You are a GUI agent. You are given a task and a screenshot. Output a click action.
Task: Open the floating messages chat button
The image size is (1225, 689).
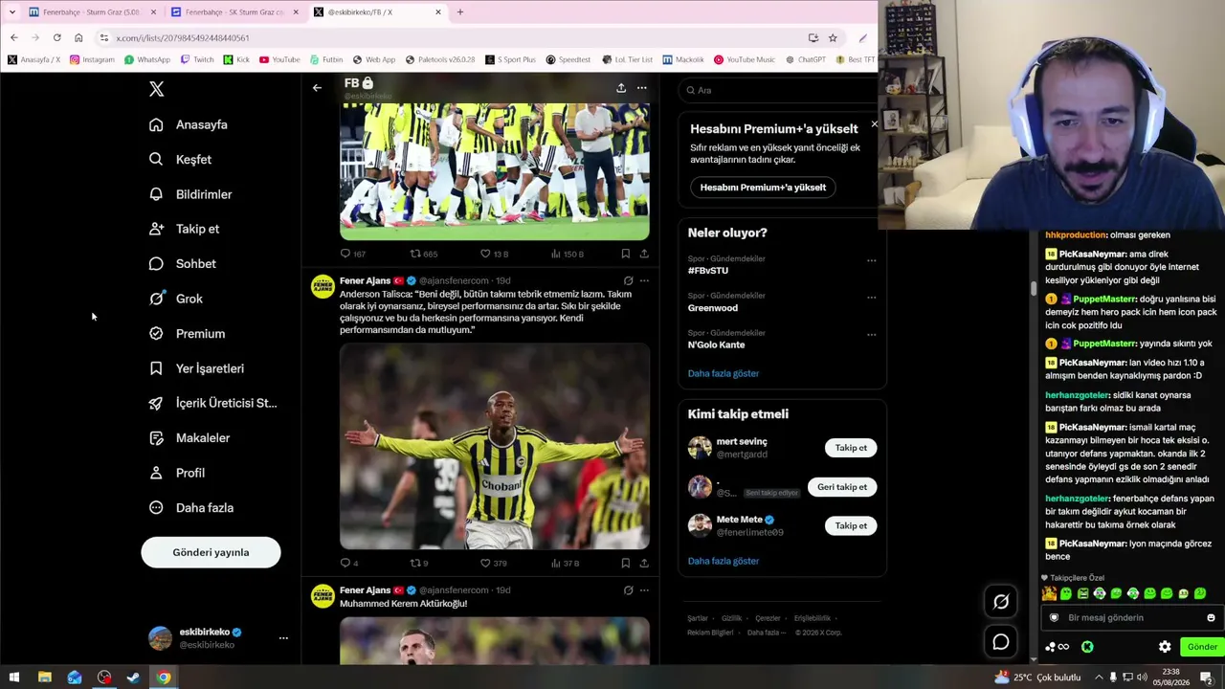[x=1001, y=642]
